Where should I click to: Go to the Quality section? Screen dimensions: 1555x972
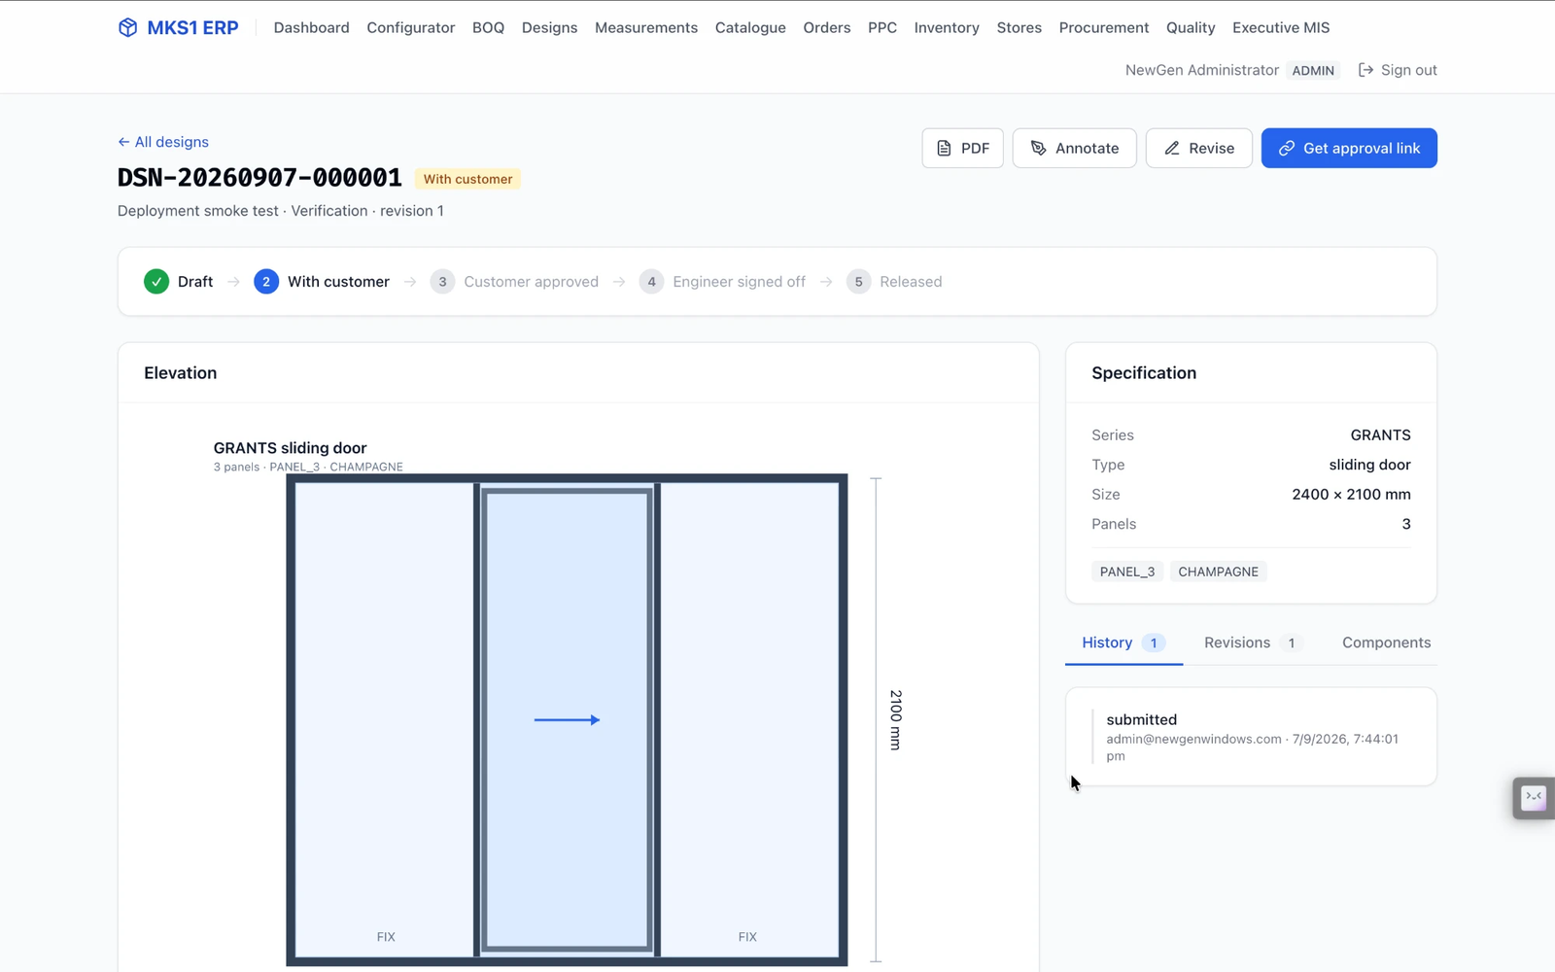point(1191,27)
